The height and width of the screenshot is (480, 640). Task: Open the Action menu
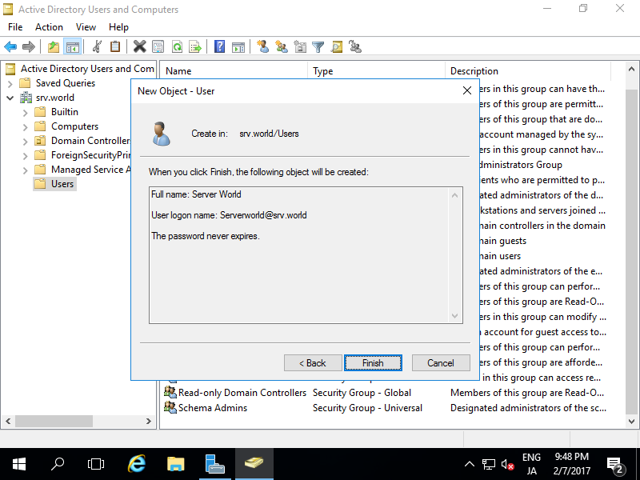tap(49, 27)
